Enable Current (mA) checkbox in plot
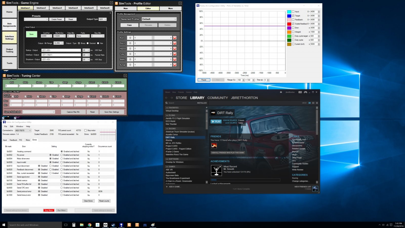The width and height of the screenshot is (405, 228). (x=293, y=44)
